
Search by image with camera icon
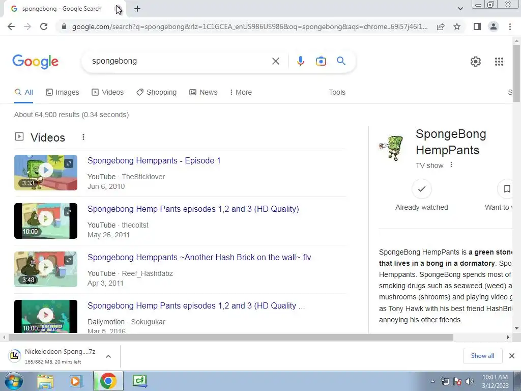click(321, 61)
